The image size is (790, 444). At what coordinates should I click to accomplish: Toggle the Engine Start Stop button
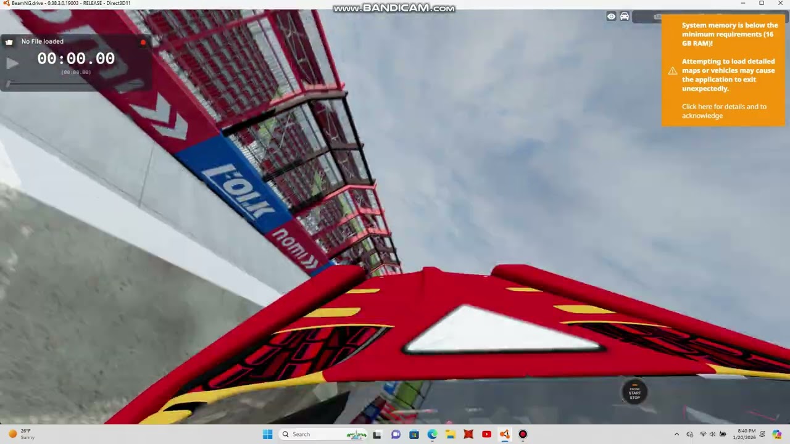pos(634,392)
